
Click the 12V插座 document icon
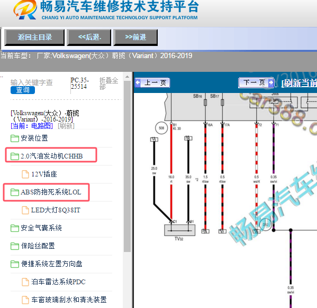(x=25, y=174)
